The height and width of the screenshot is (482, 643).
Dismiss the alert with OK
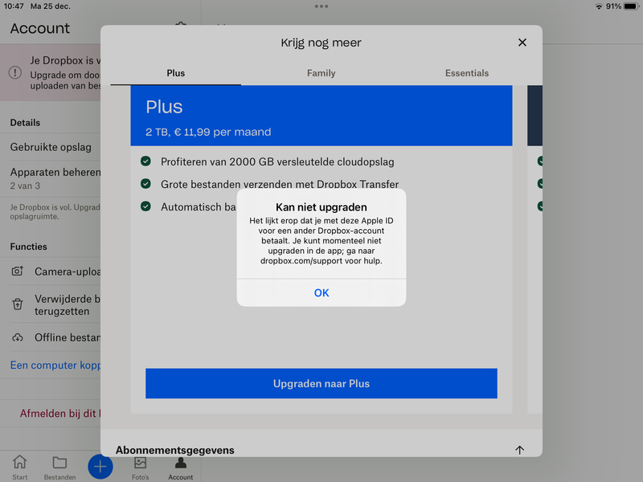pos(321,292)
